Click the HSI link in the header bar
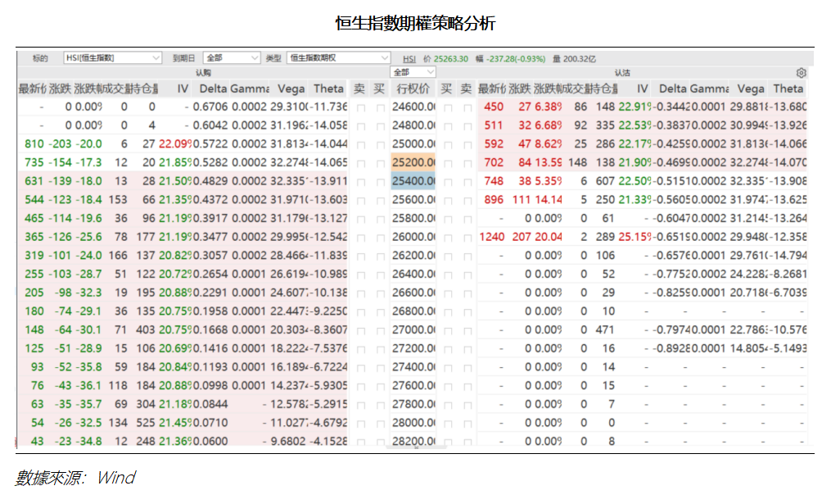The height and width of the screenshot is (504, 822). pos(409,59)
